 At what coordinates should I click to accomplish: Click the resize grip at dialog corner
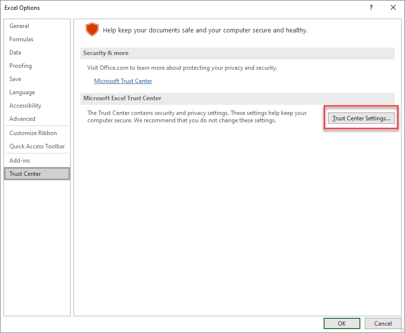[402, 330]
